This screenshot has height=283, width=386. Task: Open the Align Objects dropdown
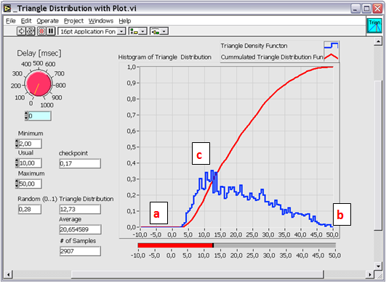click(138, 31)
